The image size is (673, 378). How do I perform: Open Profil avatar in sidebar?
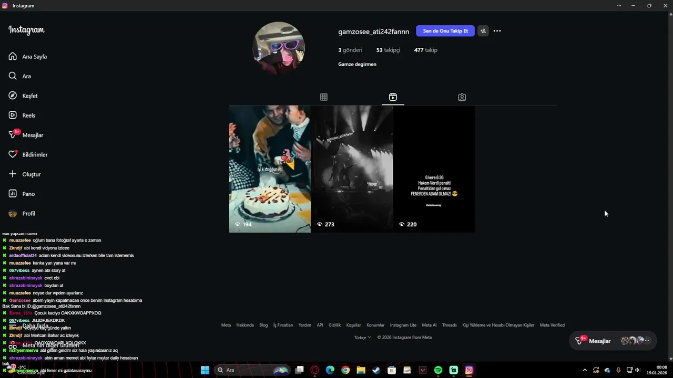(13, 213)
